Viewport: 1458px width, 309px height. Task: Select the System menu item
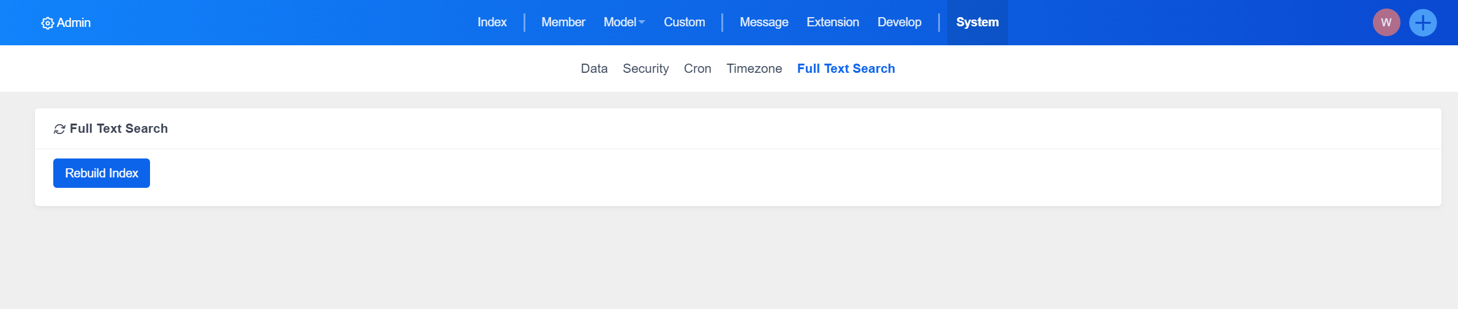pyautogui.click(x=977, y=23)
